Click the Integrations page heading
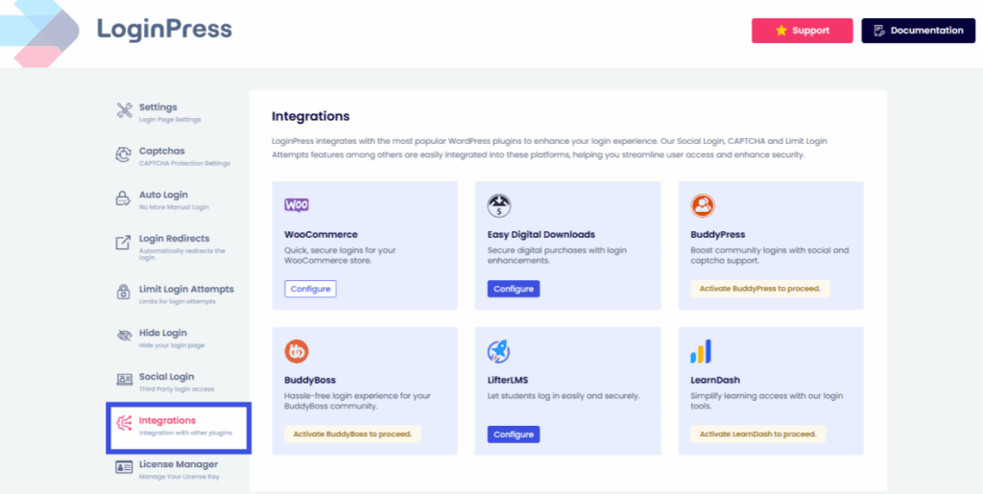Viewport: 983px width, 494px height. 310,116
